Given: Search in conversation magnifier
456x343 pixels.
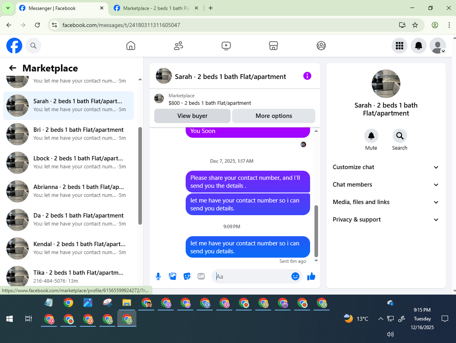Looking at the screenshot, I should (400, 136).
